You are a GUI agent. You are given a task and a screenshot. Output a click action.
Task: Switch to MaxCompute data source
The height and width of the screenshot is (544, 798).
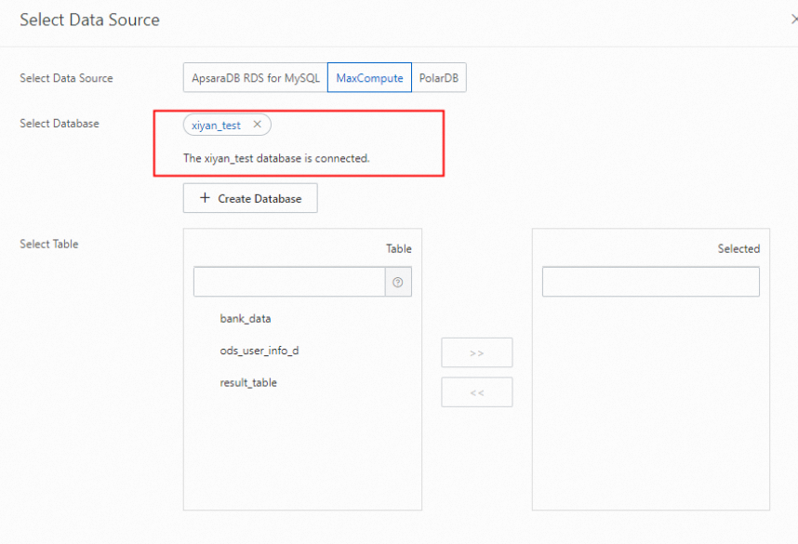tap(369, 78)
